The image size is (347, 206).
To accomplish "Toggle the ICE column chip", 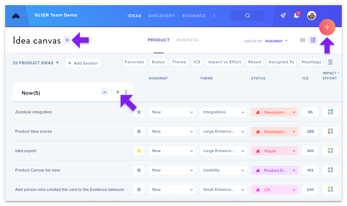I will pyautogui.click(x=197, y=62).
